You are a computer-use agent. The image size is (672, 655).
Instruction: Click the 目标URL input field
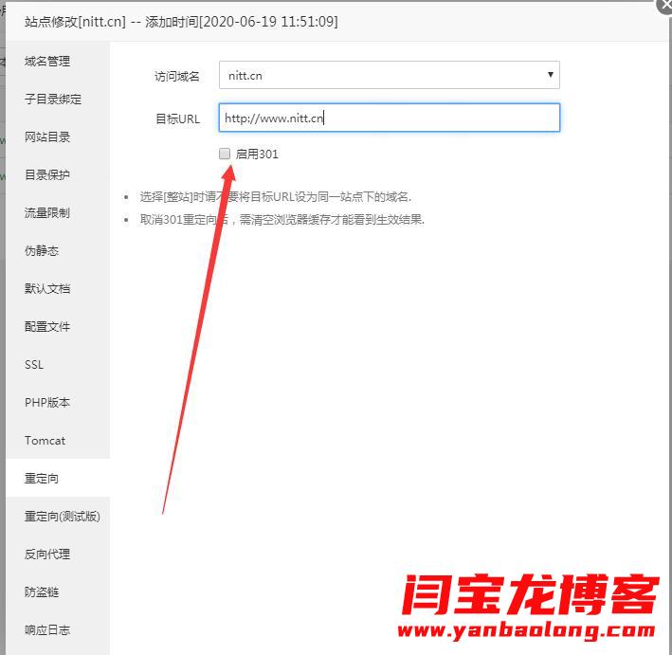[389, 118]
